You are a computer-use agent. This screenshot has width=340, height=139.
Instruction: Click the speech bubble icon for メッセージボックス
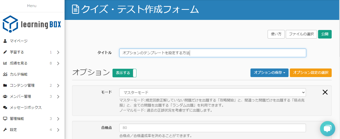[5, 108]
